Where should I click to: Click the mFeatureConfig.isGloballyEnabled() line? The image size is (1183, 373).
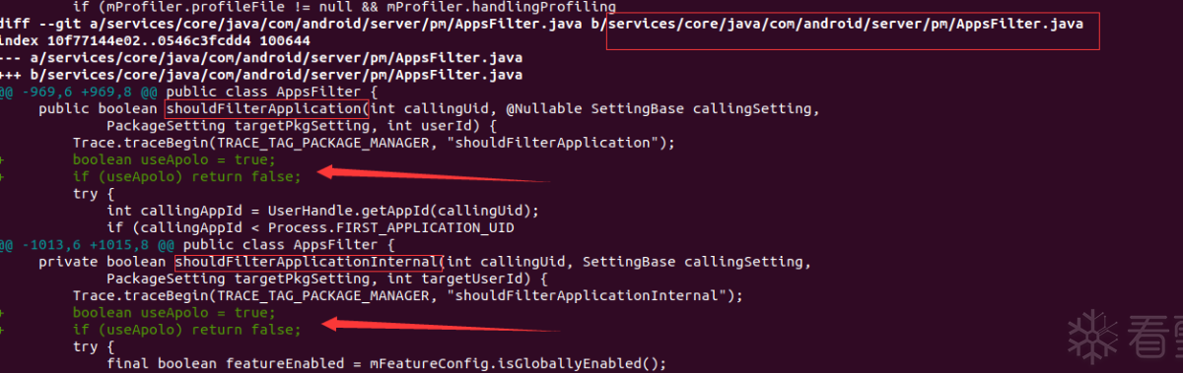(386, 363)
